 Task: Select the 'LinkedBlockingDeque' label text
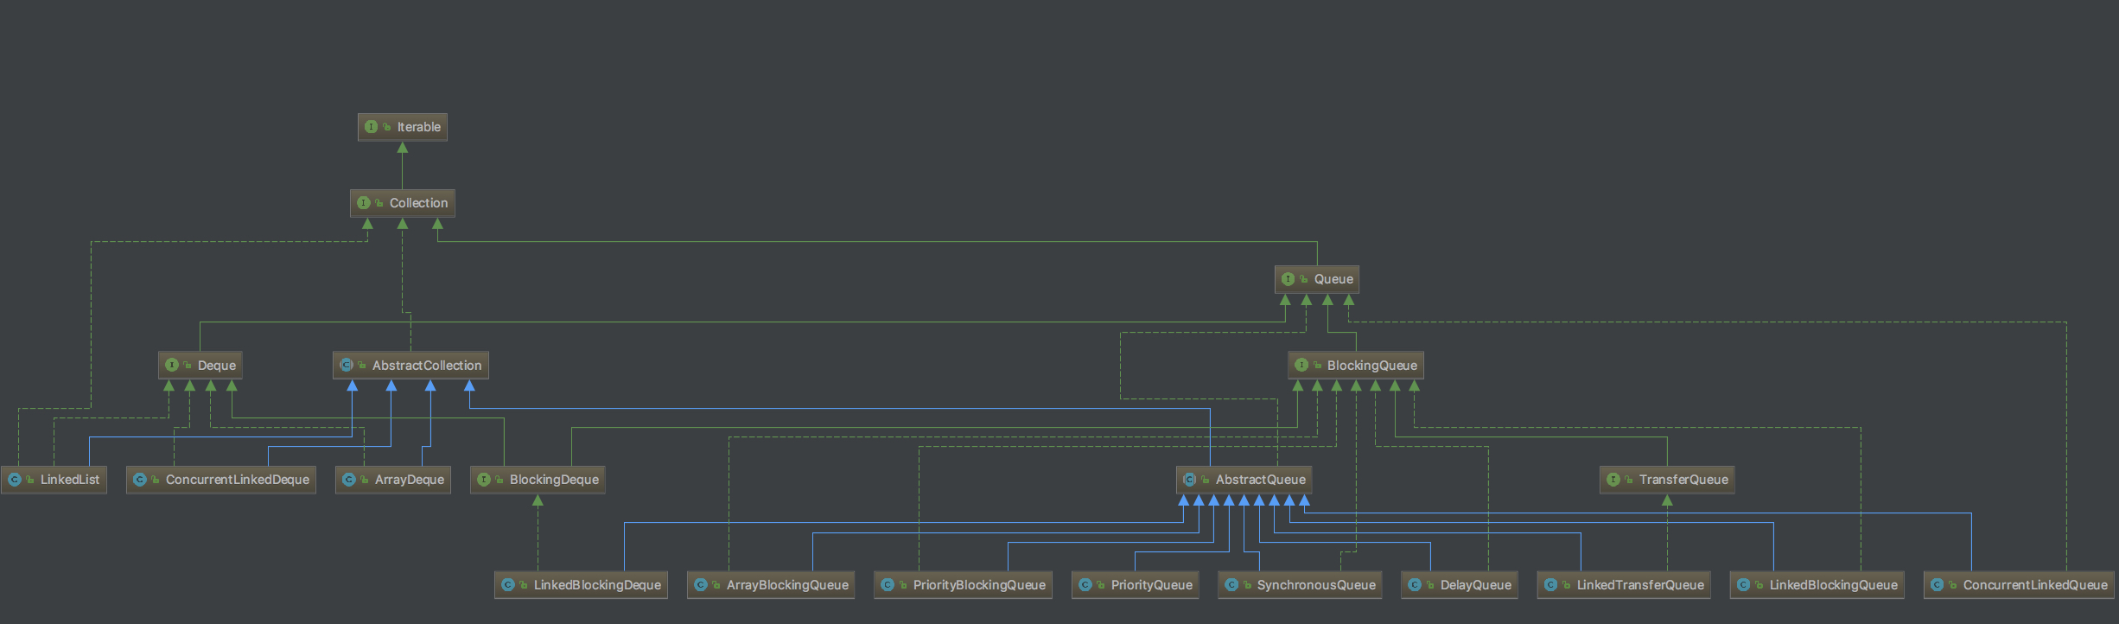click(x=597, y=585)
